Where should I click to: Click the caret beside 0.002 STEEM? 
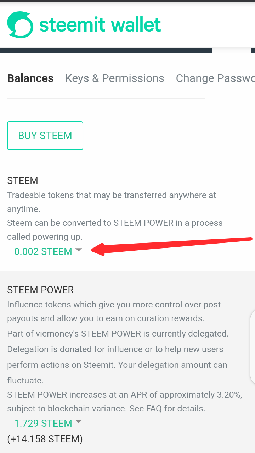79,250
